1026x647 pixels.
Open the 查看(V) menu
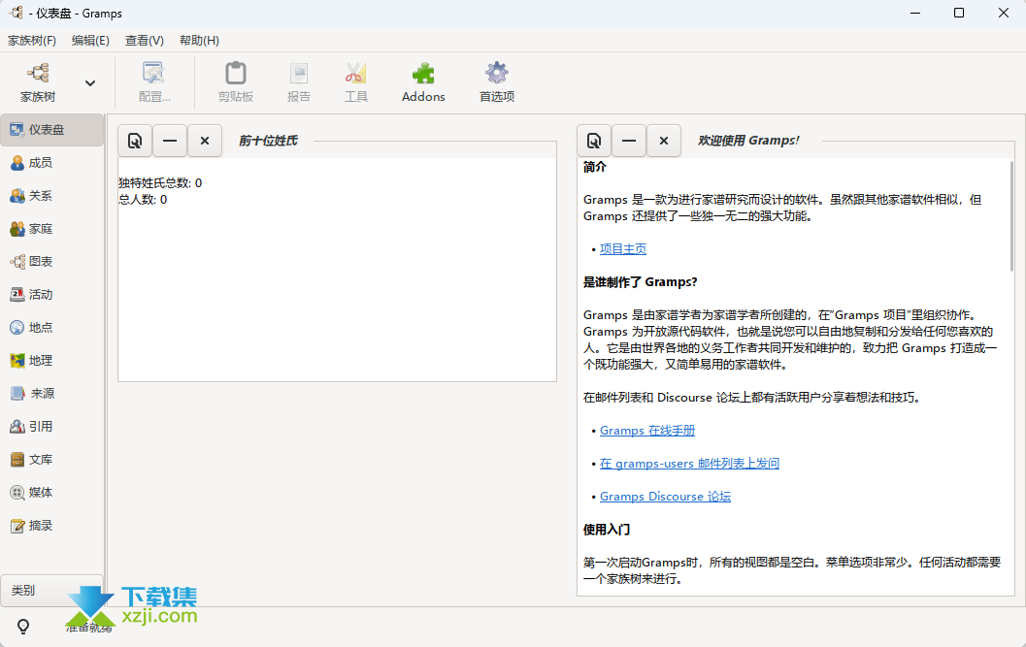point(145,41)
